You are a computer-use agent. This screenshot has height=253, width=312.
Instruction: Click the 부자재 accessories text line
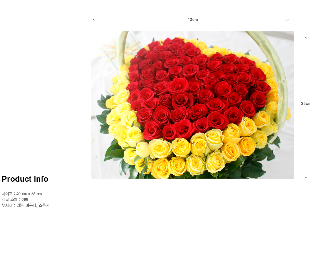pyautogui.click(x=26, y=205)
